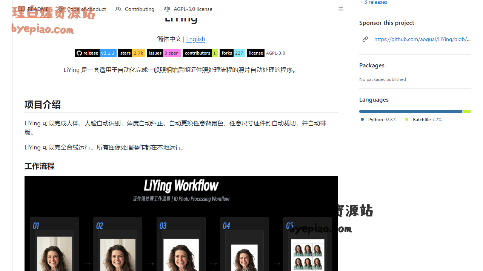483x271 pixels.
Task: Click the 工作流程 heading
Action: click(x=40, y=166)
